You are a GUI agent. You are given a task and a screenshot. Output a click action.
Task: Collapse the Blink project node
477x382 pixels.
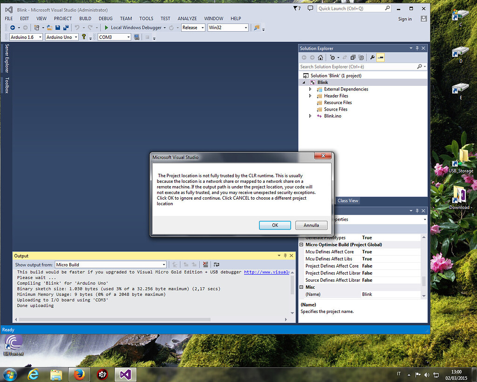304,83
